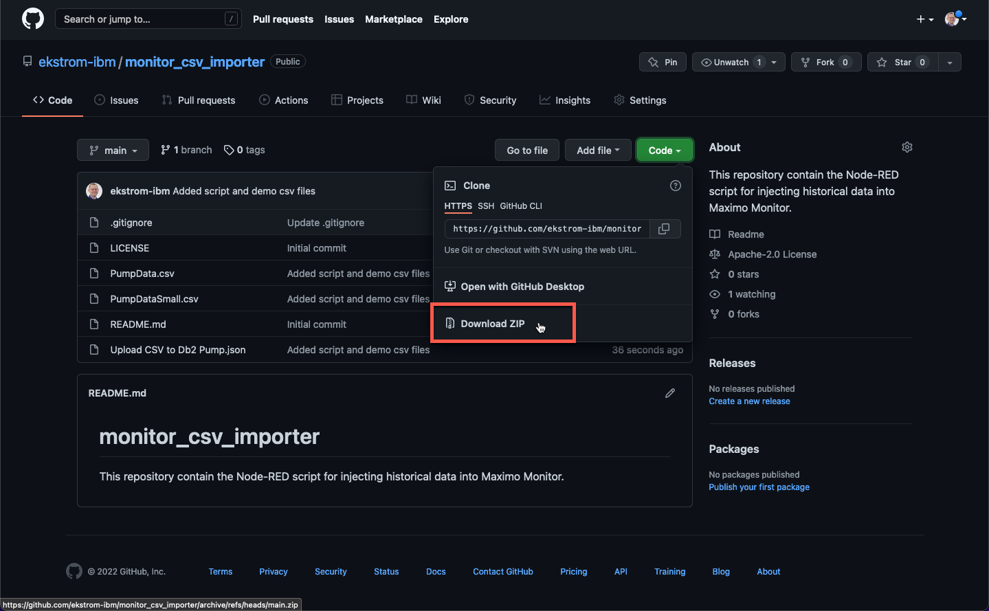
Task: Open the footer Pricing link
Action: click(x=574, y=572)
